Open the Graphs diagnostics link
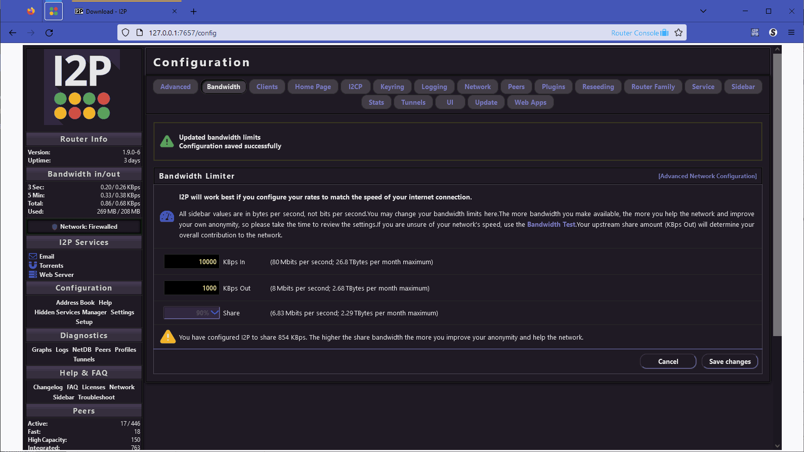 tap(41, 350)
